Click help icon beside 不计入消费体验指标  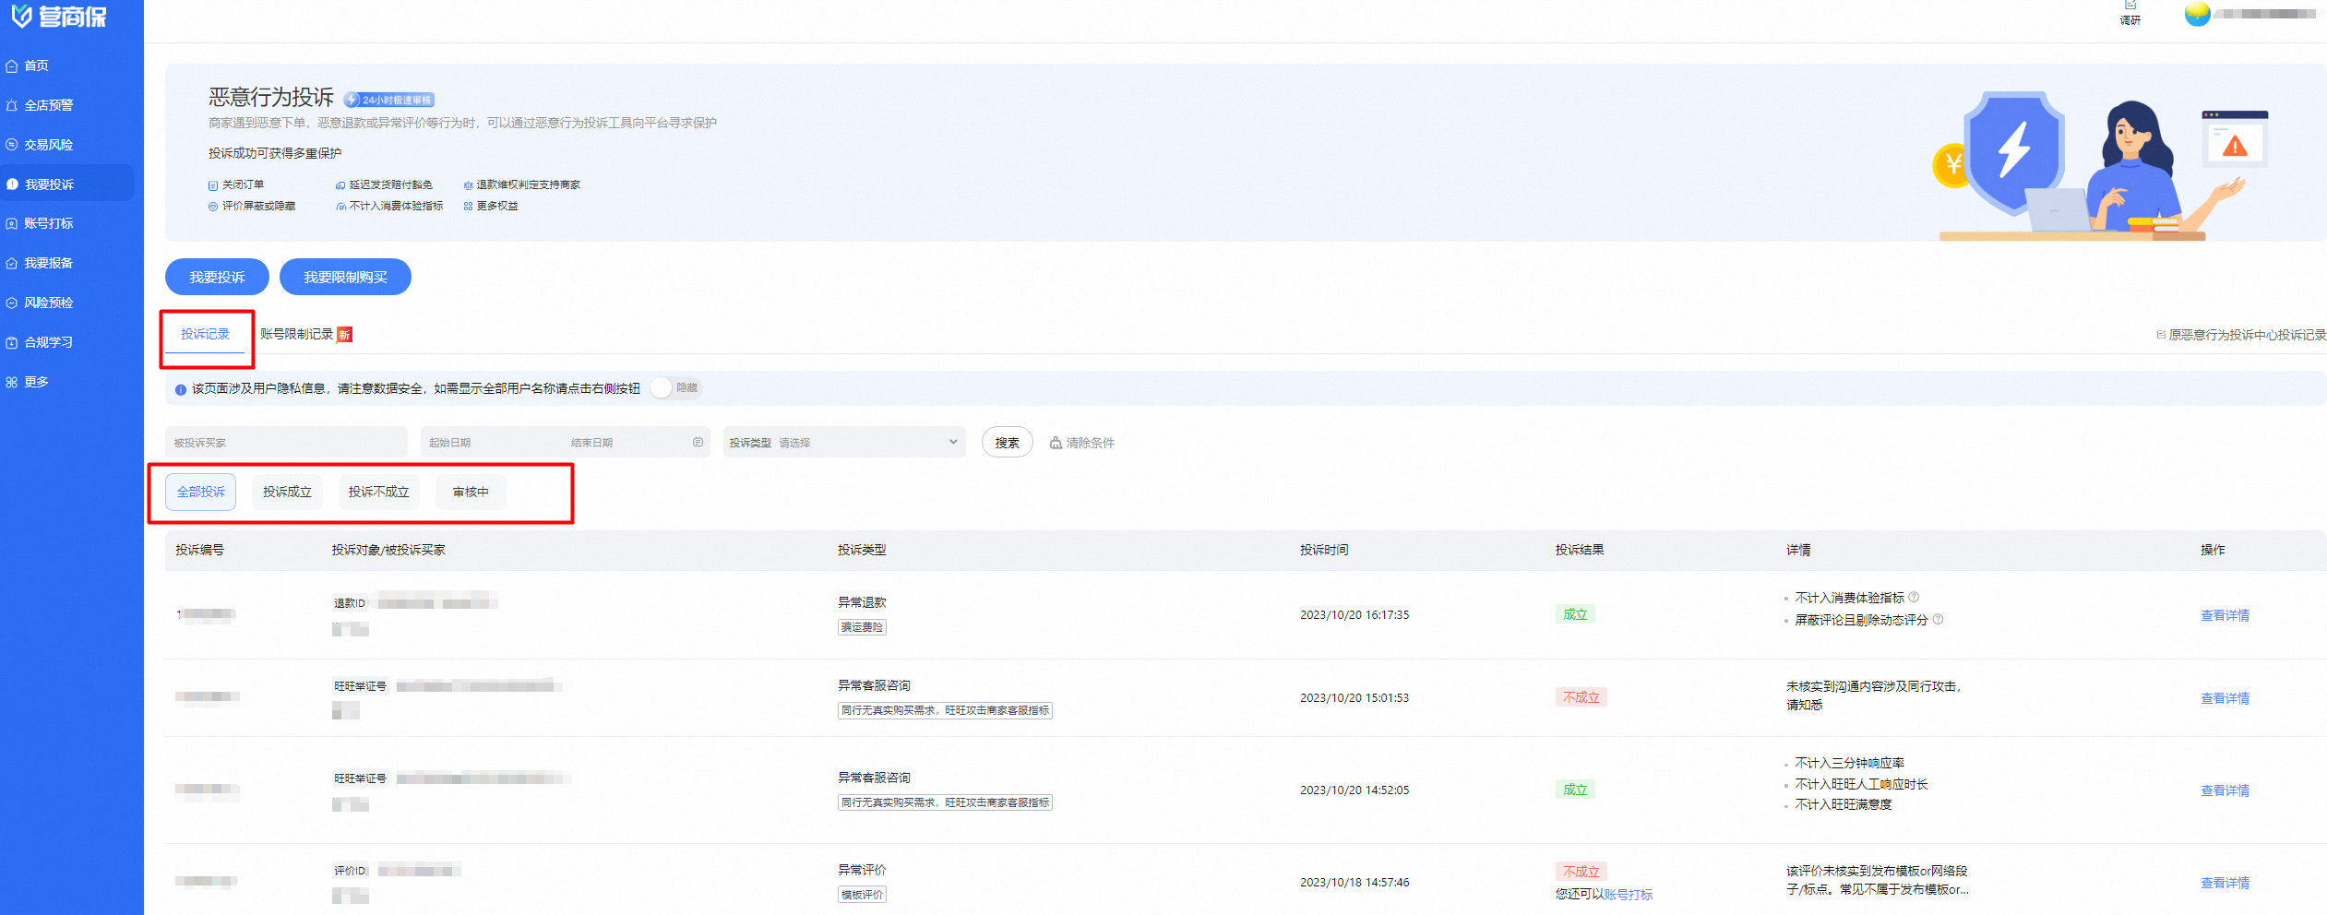point(1914,597)
